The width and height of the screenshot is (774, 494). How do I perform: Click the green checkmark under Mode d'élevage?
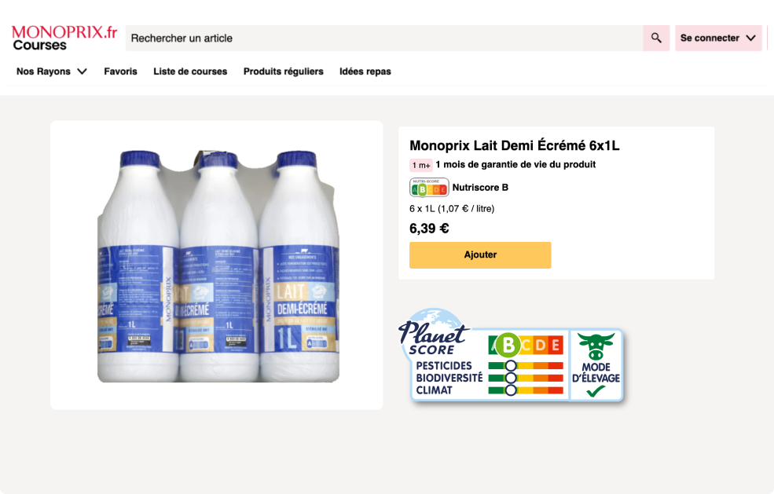click(596, 391)
